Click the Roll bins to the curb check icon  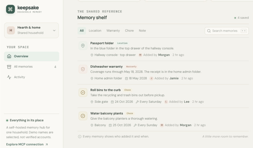click(x=83, y=92)
